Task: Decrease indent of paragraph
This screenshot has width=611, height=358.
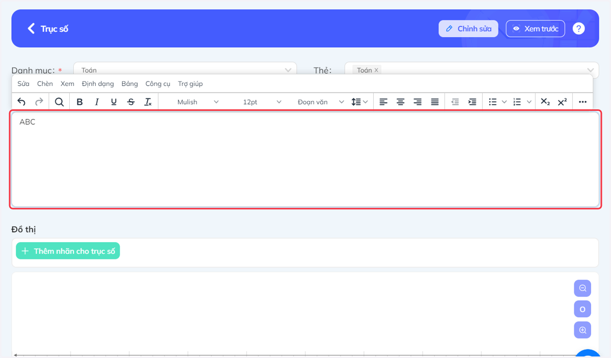Action: [x=455, y=102]
